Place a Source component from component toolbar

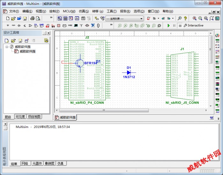click(8, 25)
